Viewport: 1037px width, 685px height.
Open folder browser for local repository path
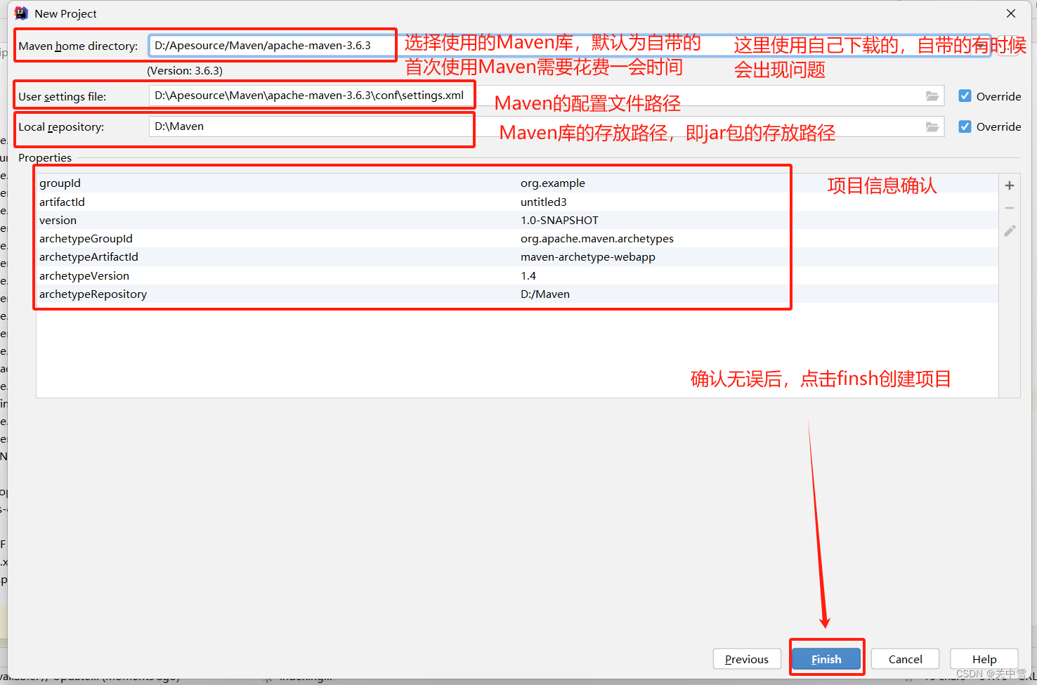pos(932,127)
